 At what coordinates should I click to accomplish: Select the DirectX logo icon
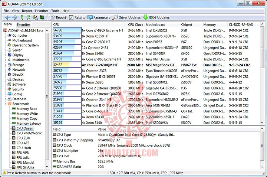10,75
